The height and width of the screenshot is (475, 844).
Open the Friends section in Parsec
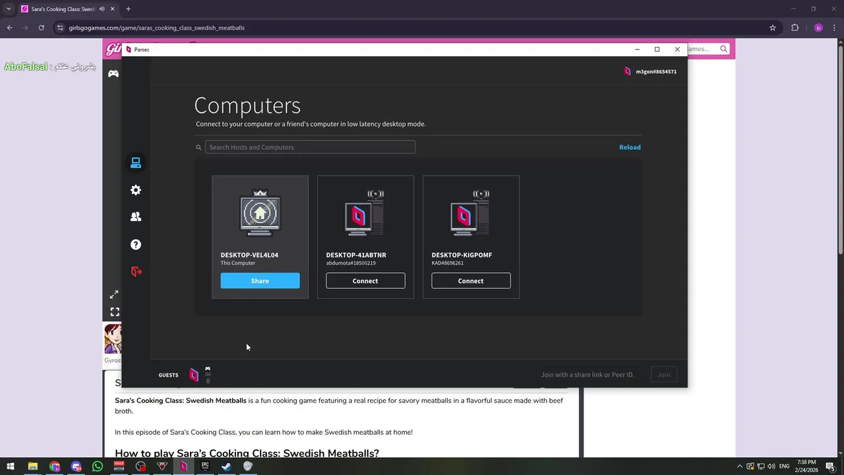click(x=136, y=216)
